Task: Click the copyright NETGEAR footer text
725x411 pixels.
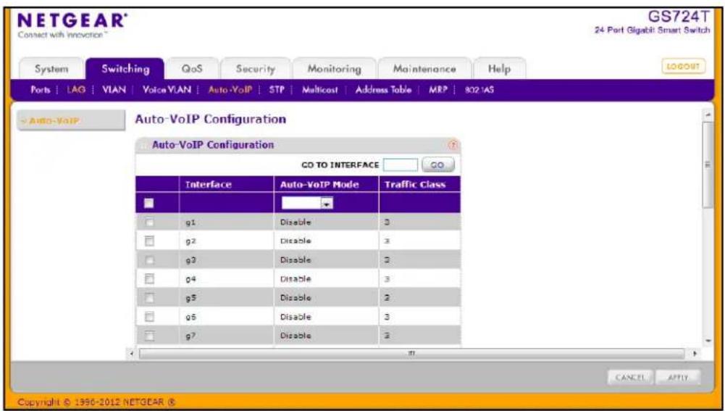Action: click(x=96, y=402)
